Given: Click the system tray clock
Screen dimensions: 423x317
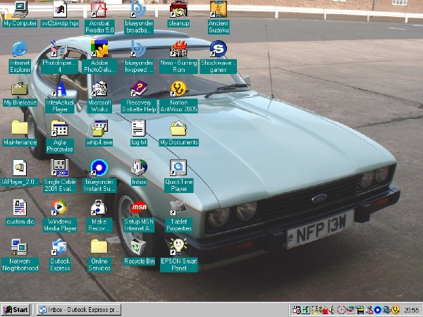Looking at the screenshot, I should [411, 309].
